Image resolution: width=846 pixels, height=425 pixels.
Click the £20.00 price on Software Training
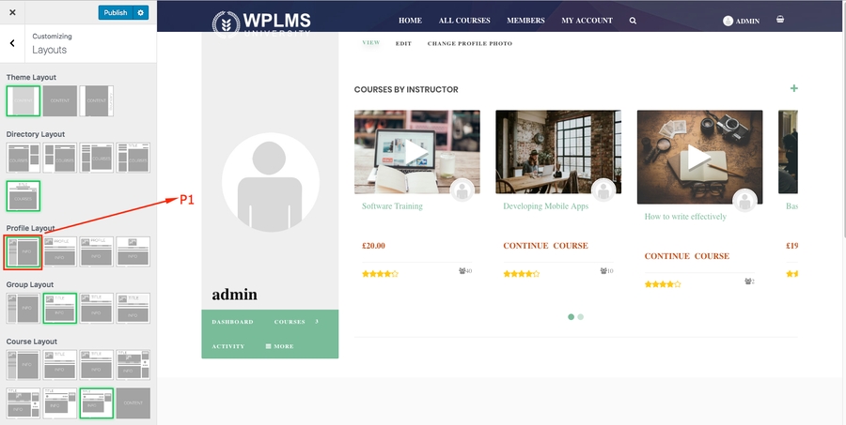pyautogui.click(x=373, y=246)
